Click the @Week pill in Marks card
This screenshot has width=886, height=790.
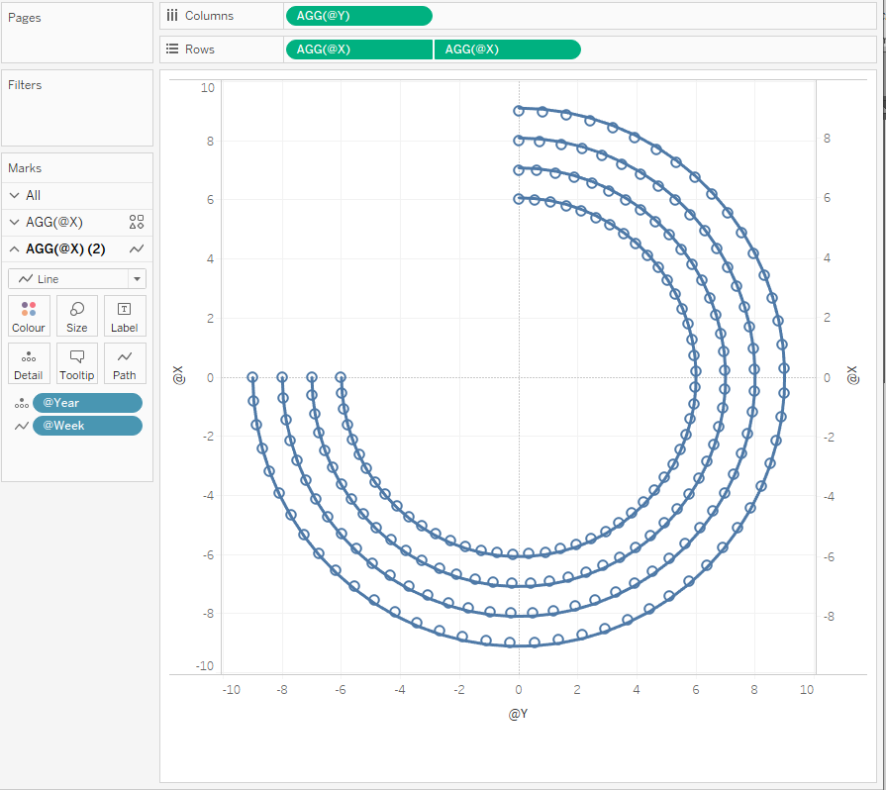tap(87, 426)
